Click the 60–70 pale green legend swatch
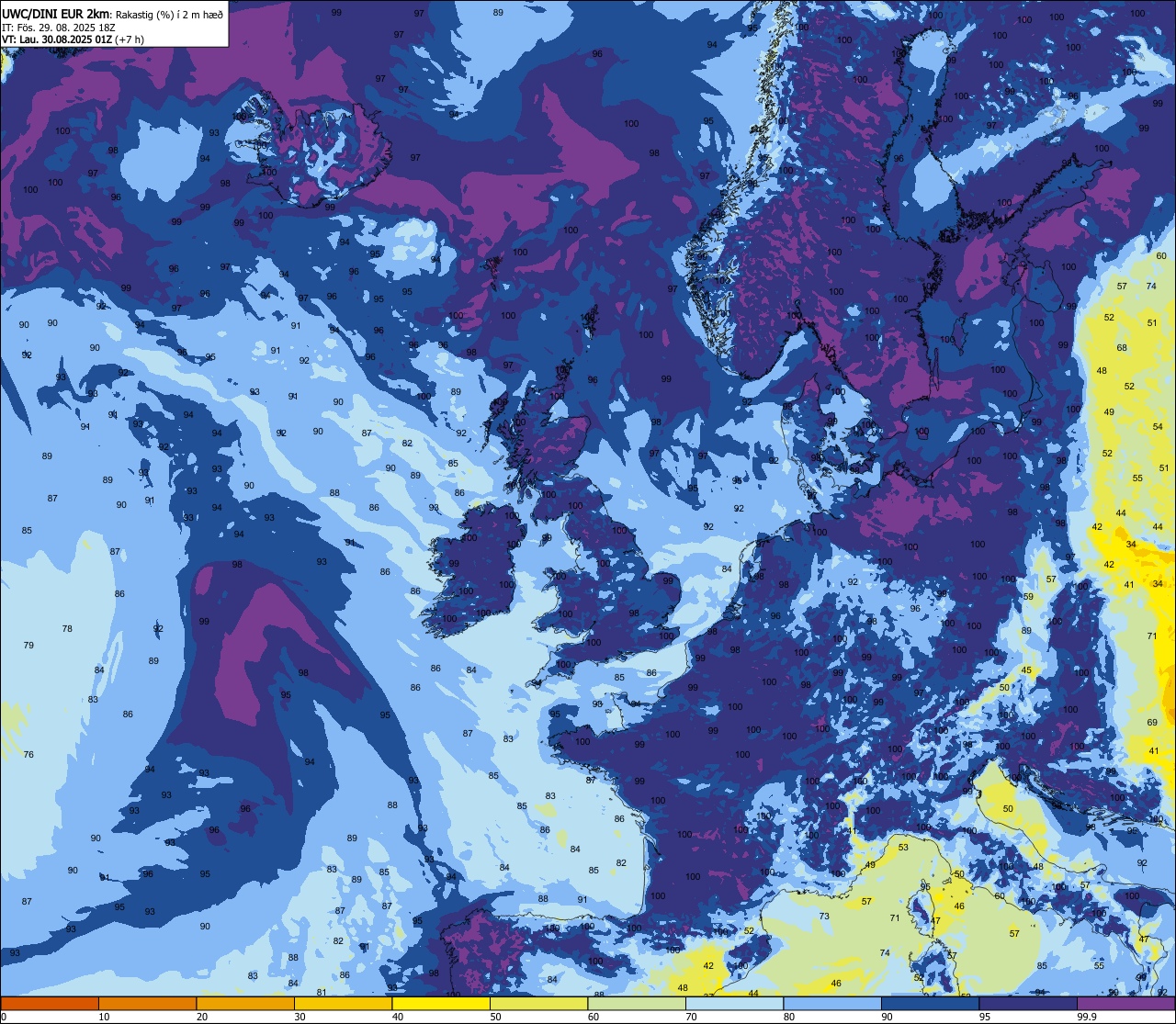1176x1024 pixels. [x=637, y=1003]
